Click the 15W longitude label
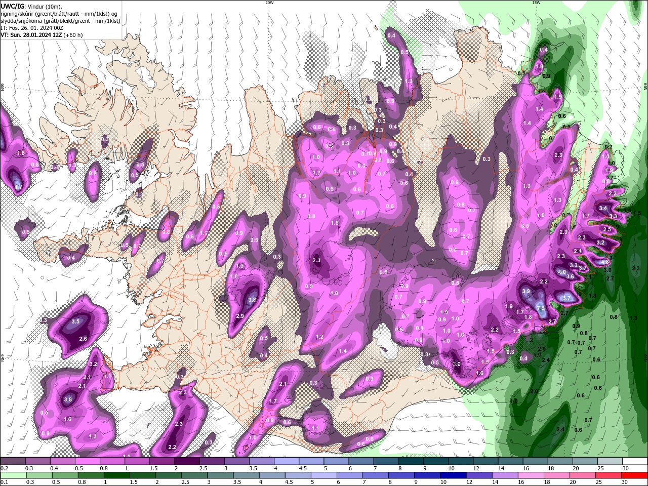 tap(536, 3)
